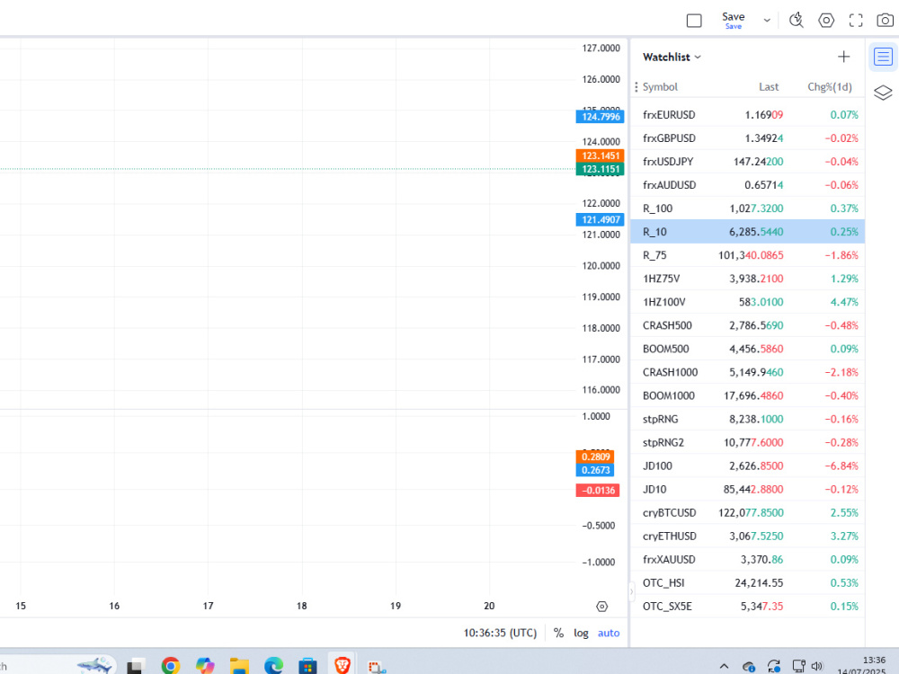This screenshot has height=674, width=899.
Task: Toggle log scale mode
Action: [x=581, y=634]
